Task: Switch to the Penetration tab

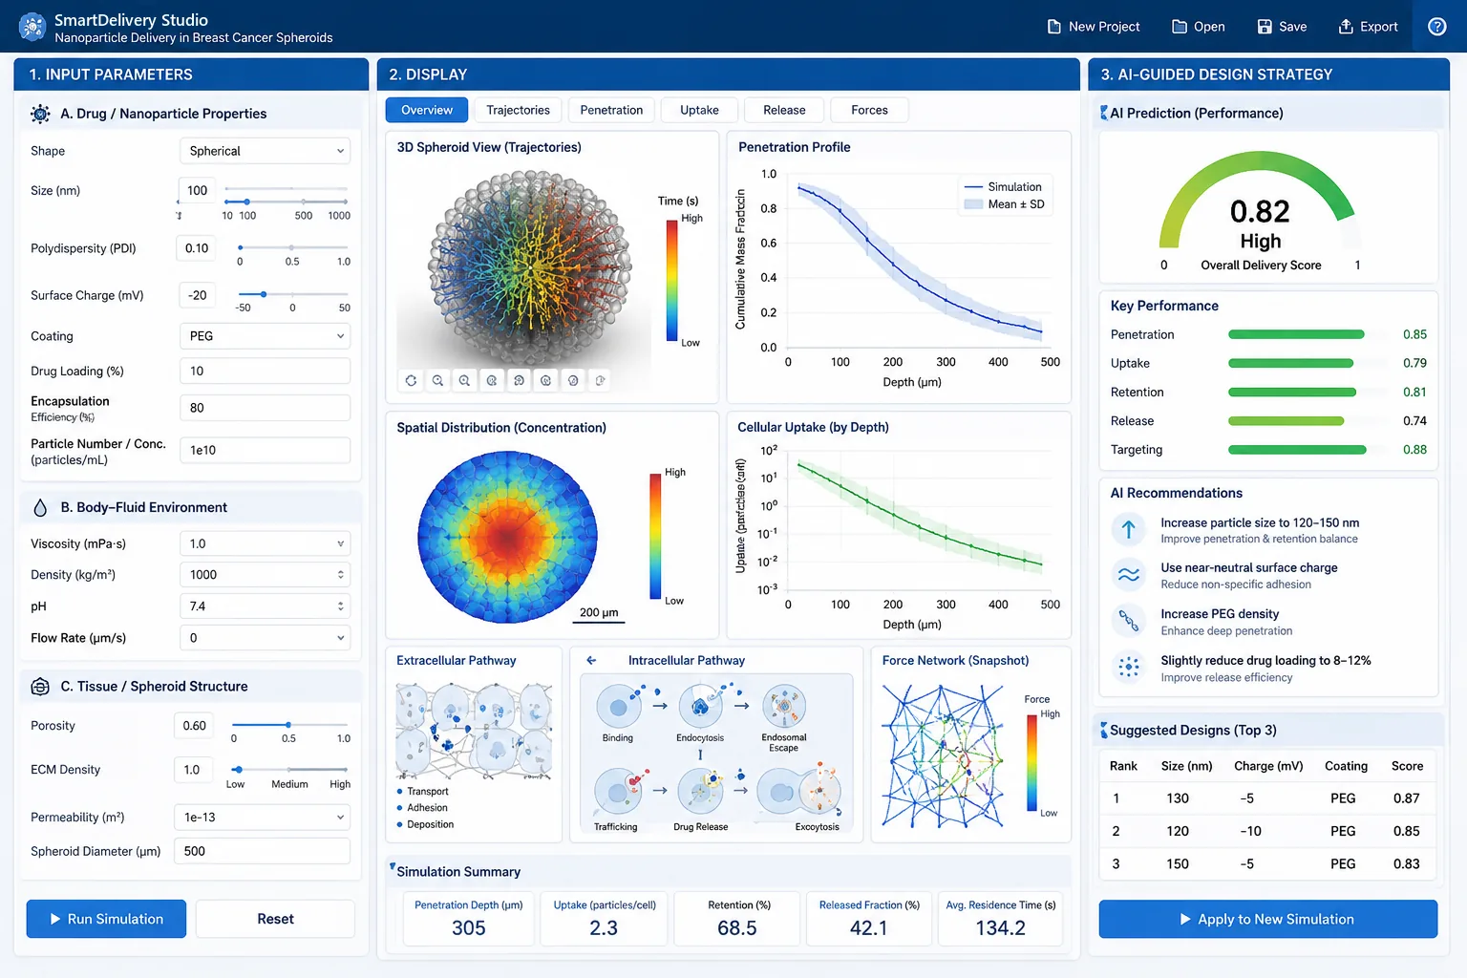Action: pyautogui.click(x=611, y=110)
